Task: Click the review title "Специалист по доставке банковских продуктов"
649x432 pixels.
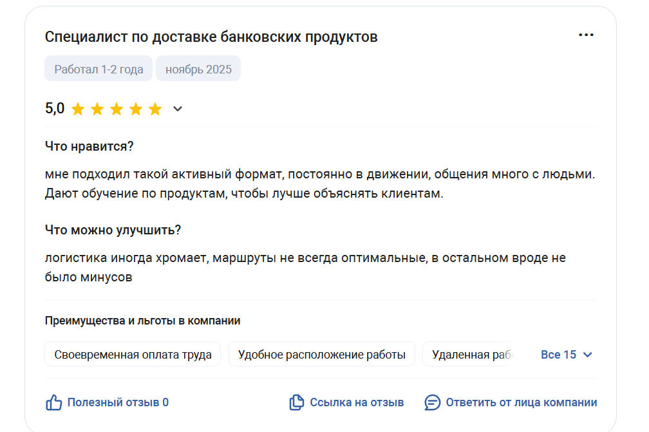Action: point(211,37)
